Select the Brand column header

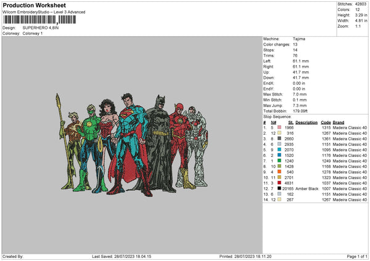[339, 122]
